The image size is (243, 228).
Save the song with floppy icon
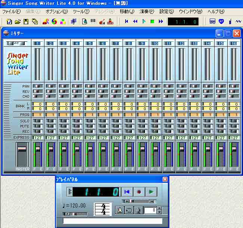(x=26, y=22)
